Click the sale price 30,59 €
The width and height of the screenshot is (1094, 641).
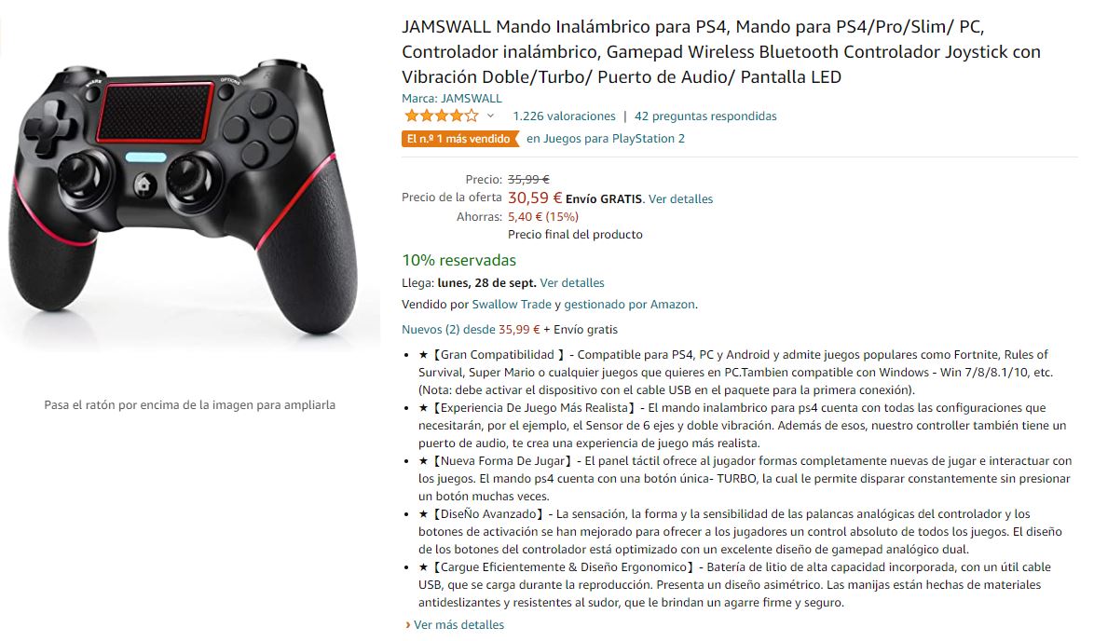535,198
